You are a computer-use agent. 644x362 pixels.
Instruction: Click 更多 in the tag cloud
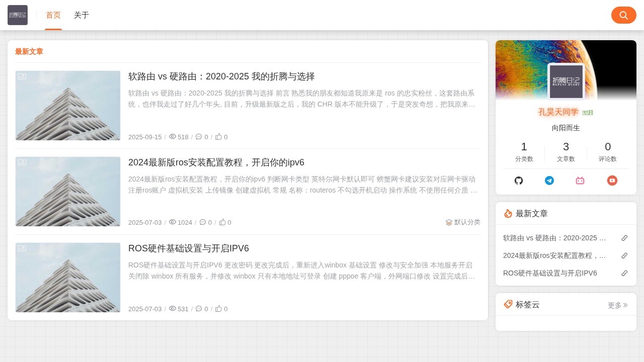tap(618, 305)
